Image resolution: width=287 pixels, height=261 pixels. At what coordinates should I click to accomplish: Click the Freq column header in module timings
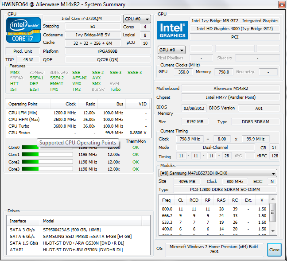[167, 200]
